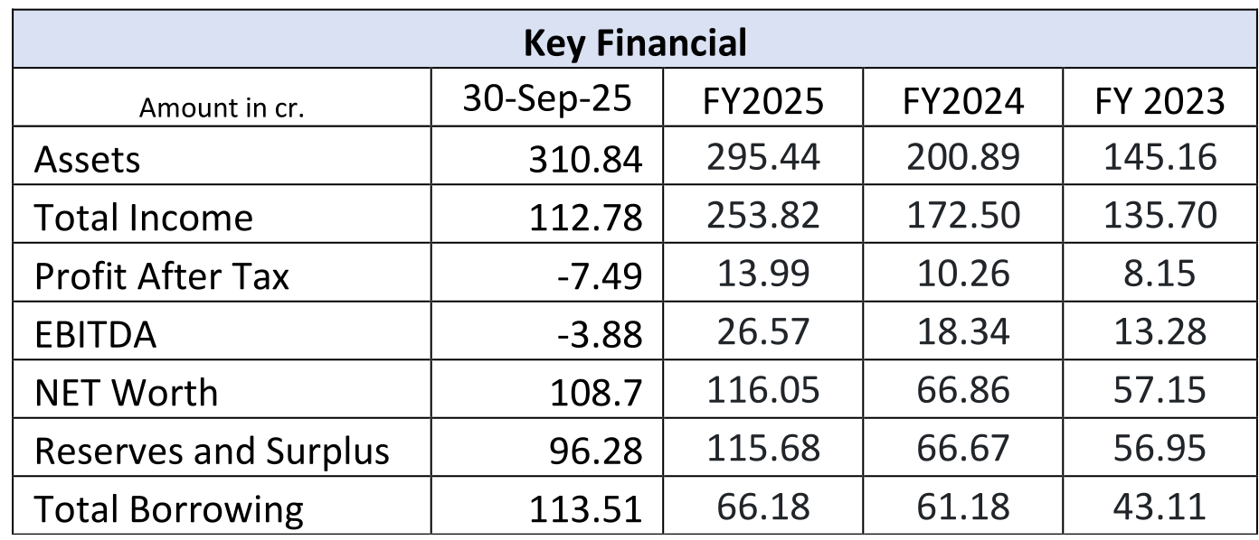This screenshot has height=540, width=1259.
Task: Click the Assets value 310.84
Action: [587, 161]
